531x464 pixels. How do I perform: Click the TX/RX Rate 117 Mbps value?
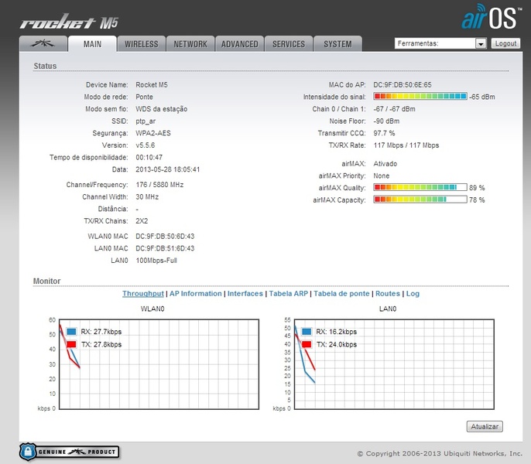click(x=406, y=145)
